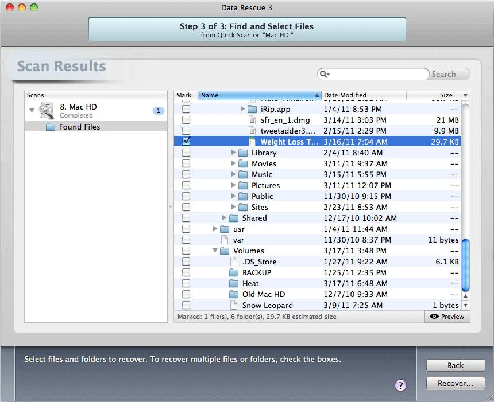
Task: Mark the var folder for recovery
Action: pyautogui.click(x=185, y=240)
